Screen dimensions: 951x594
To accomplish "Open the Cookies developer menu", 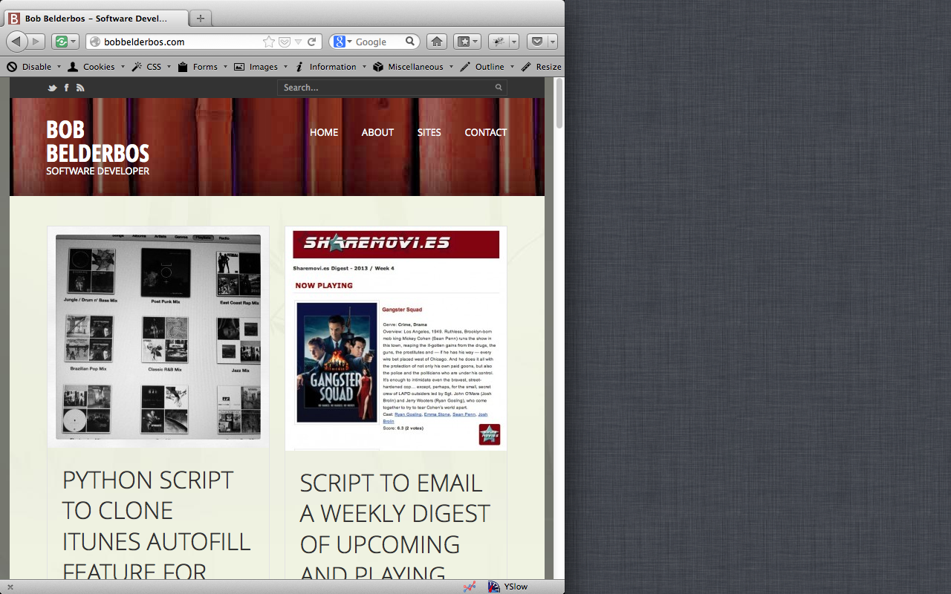I will click(x=96, y=67).
